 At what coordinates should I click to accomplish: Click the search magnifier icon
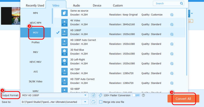(x=181, y=4)
